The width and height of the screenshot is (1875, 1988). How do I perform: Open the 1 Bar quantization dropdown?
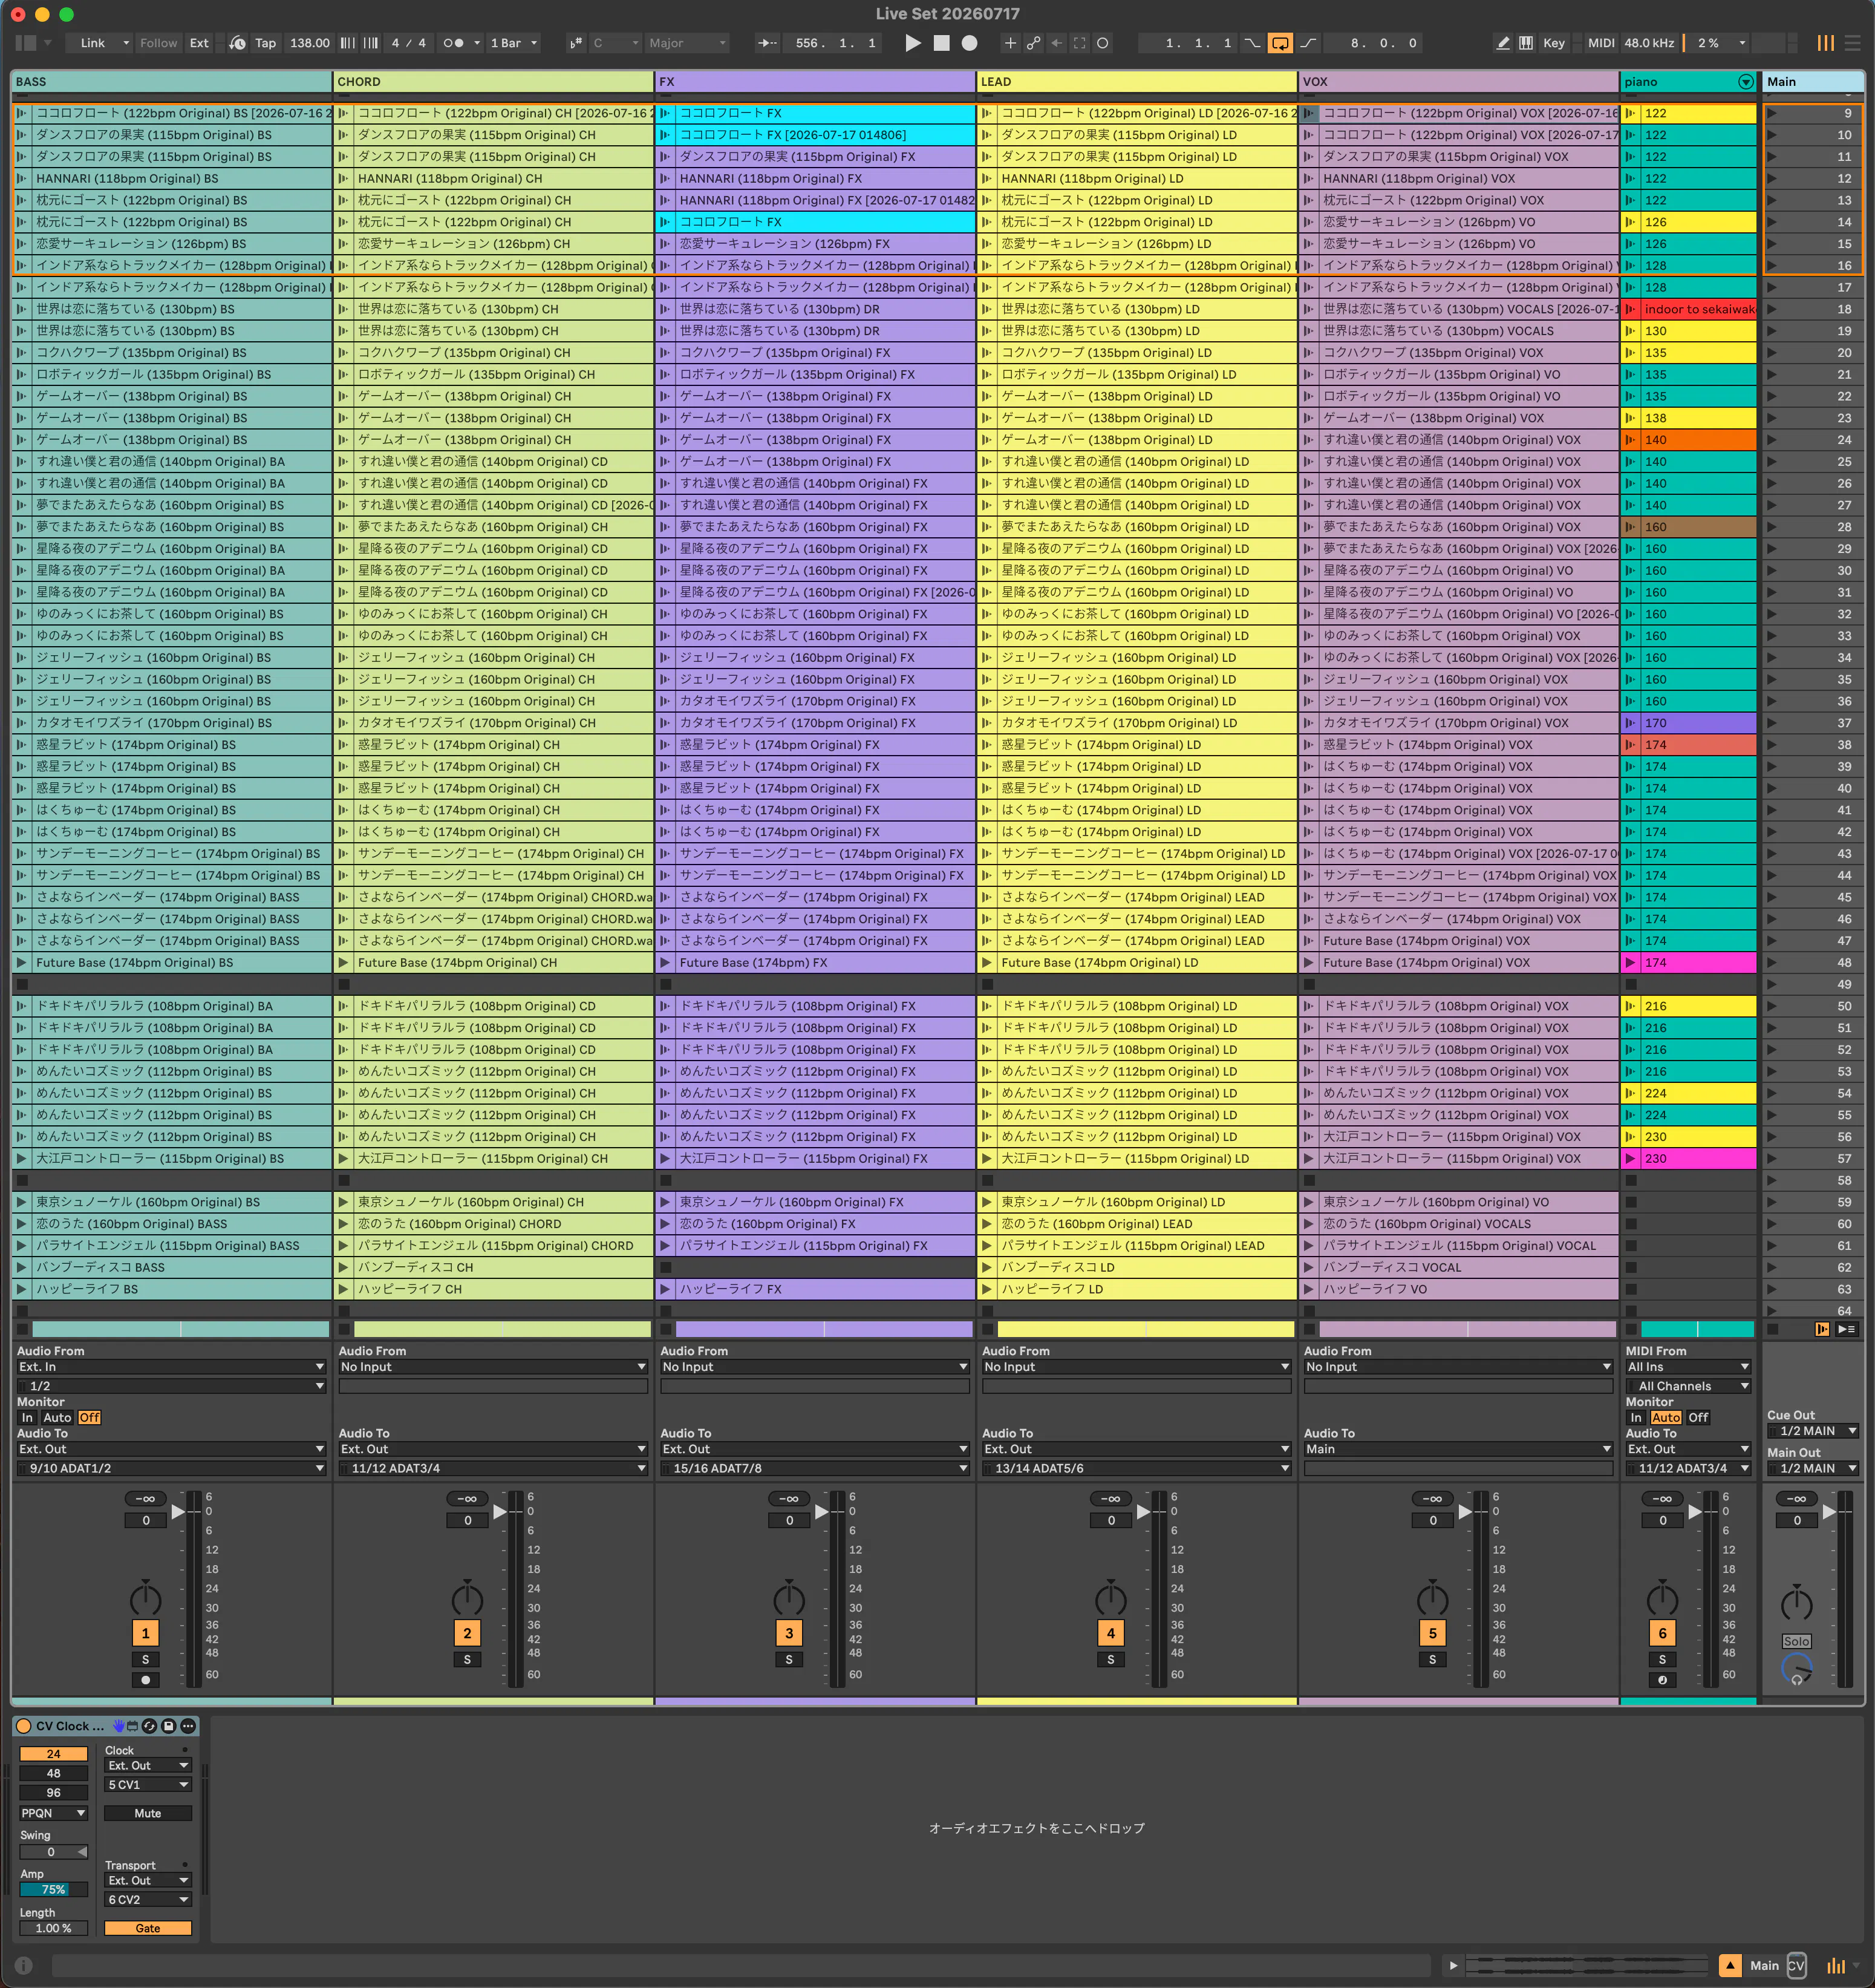tap(514, 43)
